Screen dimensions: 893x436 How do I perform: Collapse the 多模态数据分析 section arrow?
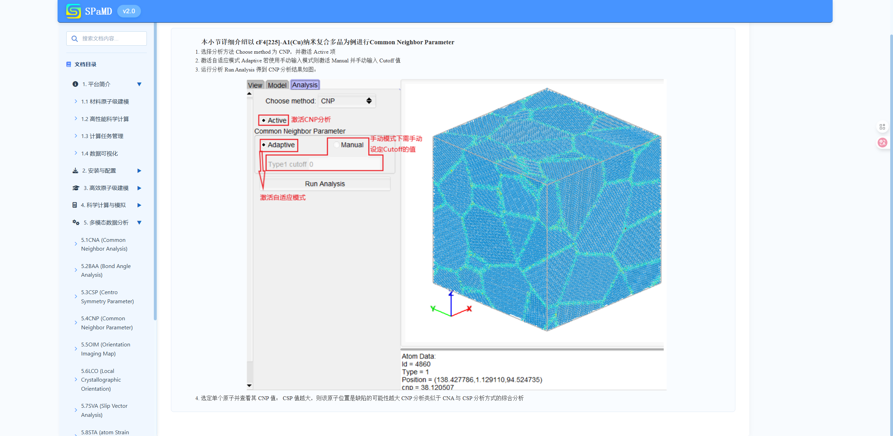(139, 222)
